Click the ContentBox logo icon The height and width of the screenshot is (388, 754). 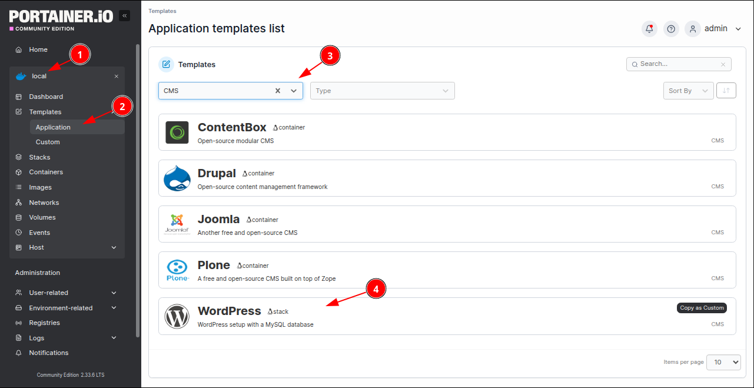point(177,132)
